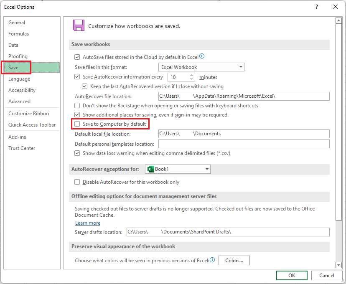This screenshot has width=346, height=284.
Task: Select the Trust Center category
Action: pos(22,148)
